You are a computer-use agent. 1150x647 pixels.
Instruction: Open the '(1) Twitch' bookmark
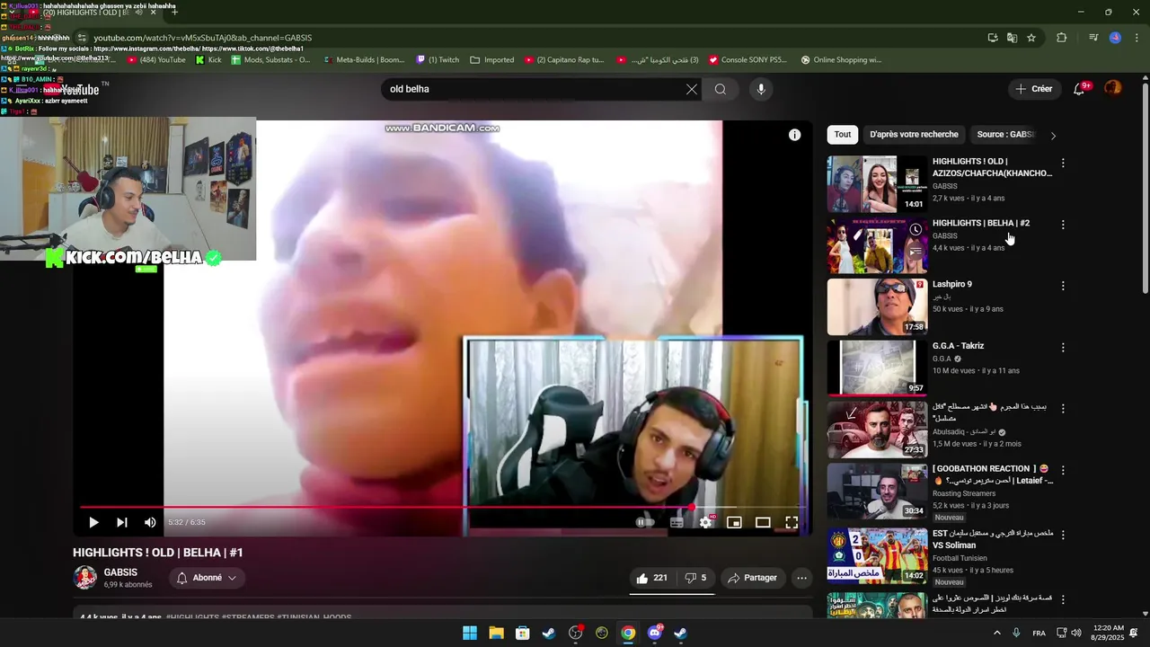[x=438, y=60]
